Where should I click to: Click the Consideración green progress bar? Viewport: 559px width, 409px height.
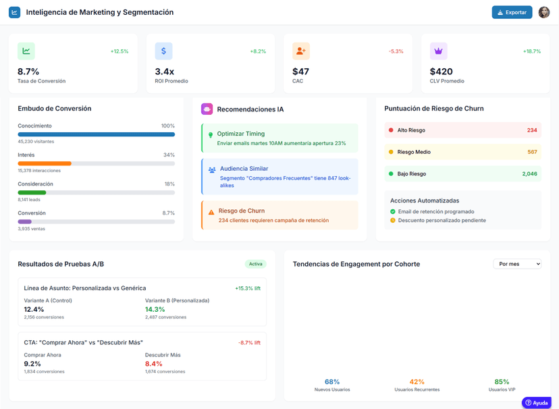(97, 192)
